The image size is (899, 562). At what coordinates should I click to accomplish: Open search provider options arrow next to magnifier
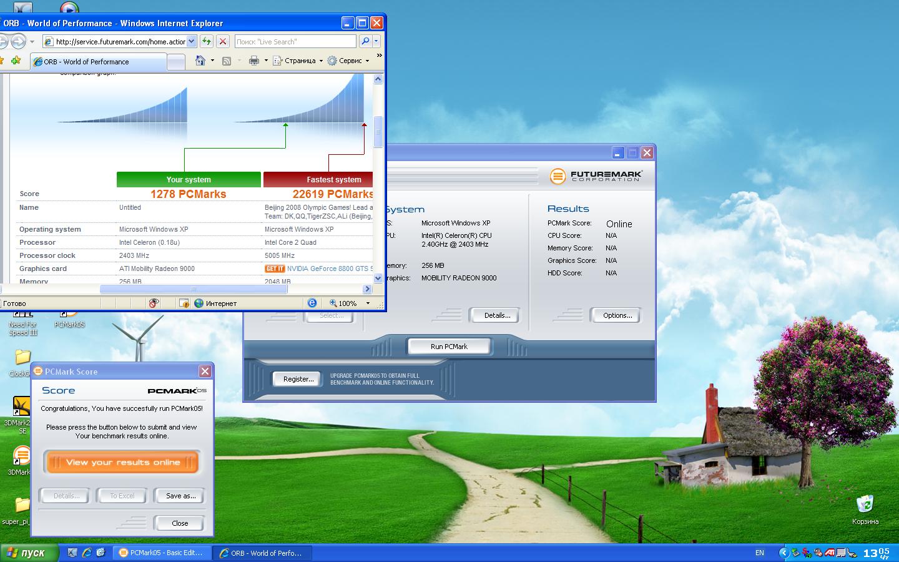coord(377,41)
